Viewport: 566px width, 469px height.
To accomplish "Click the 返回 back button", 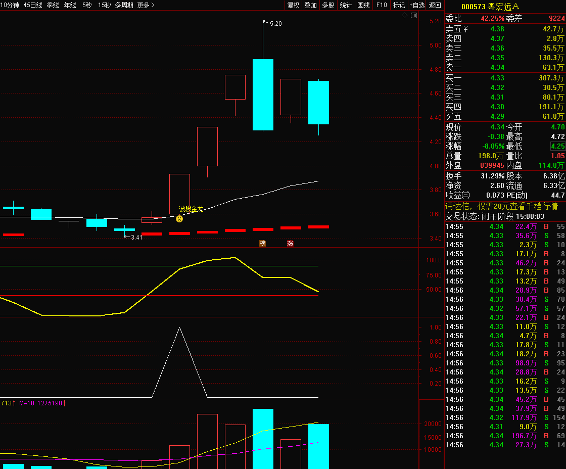I will tap(435, 5).
